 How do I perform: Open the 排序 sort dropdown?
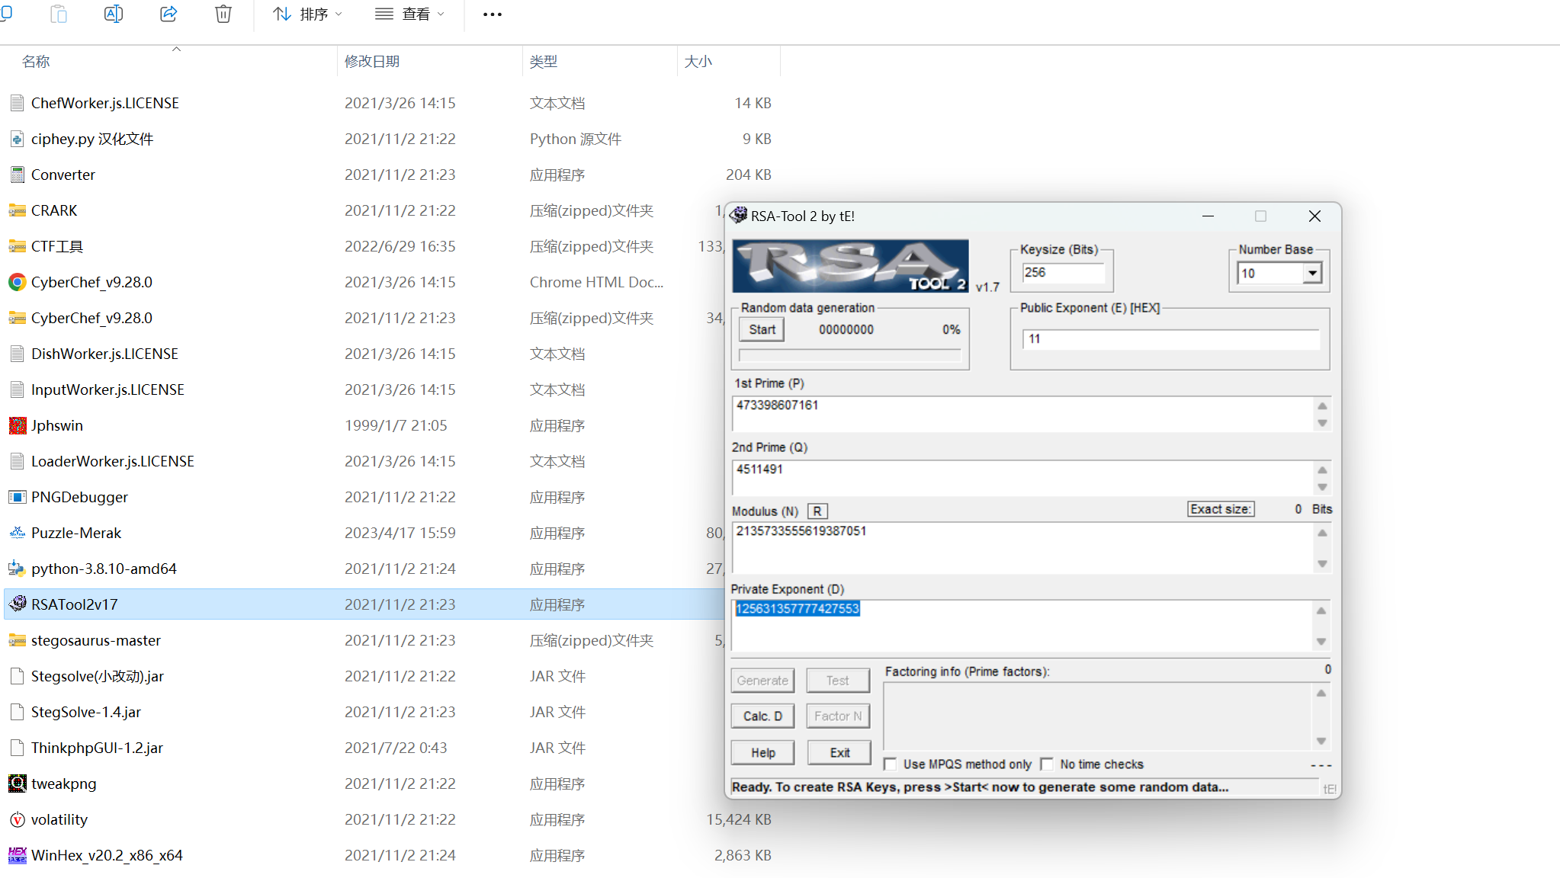pos(308,14)
